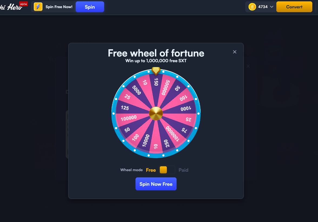Click the 250 wheel segment

[x=167, y=143]
